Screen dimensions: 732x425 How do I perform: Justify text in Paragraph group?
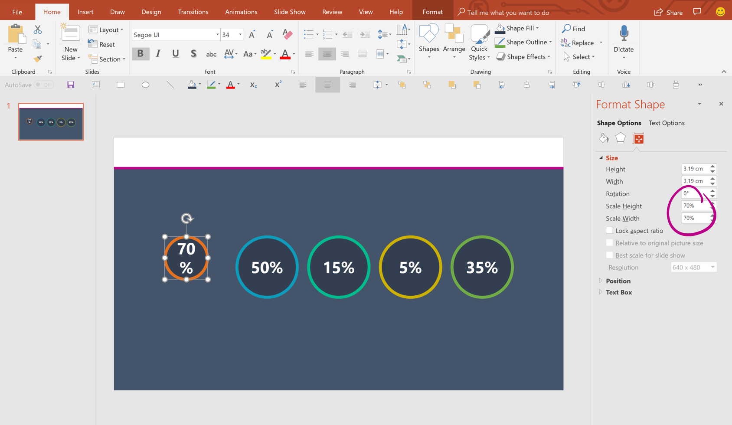click(363, 54)
